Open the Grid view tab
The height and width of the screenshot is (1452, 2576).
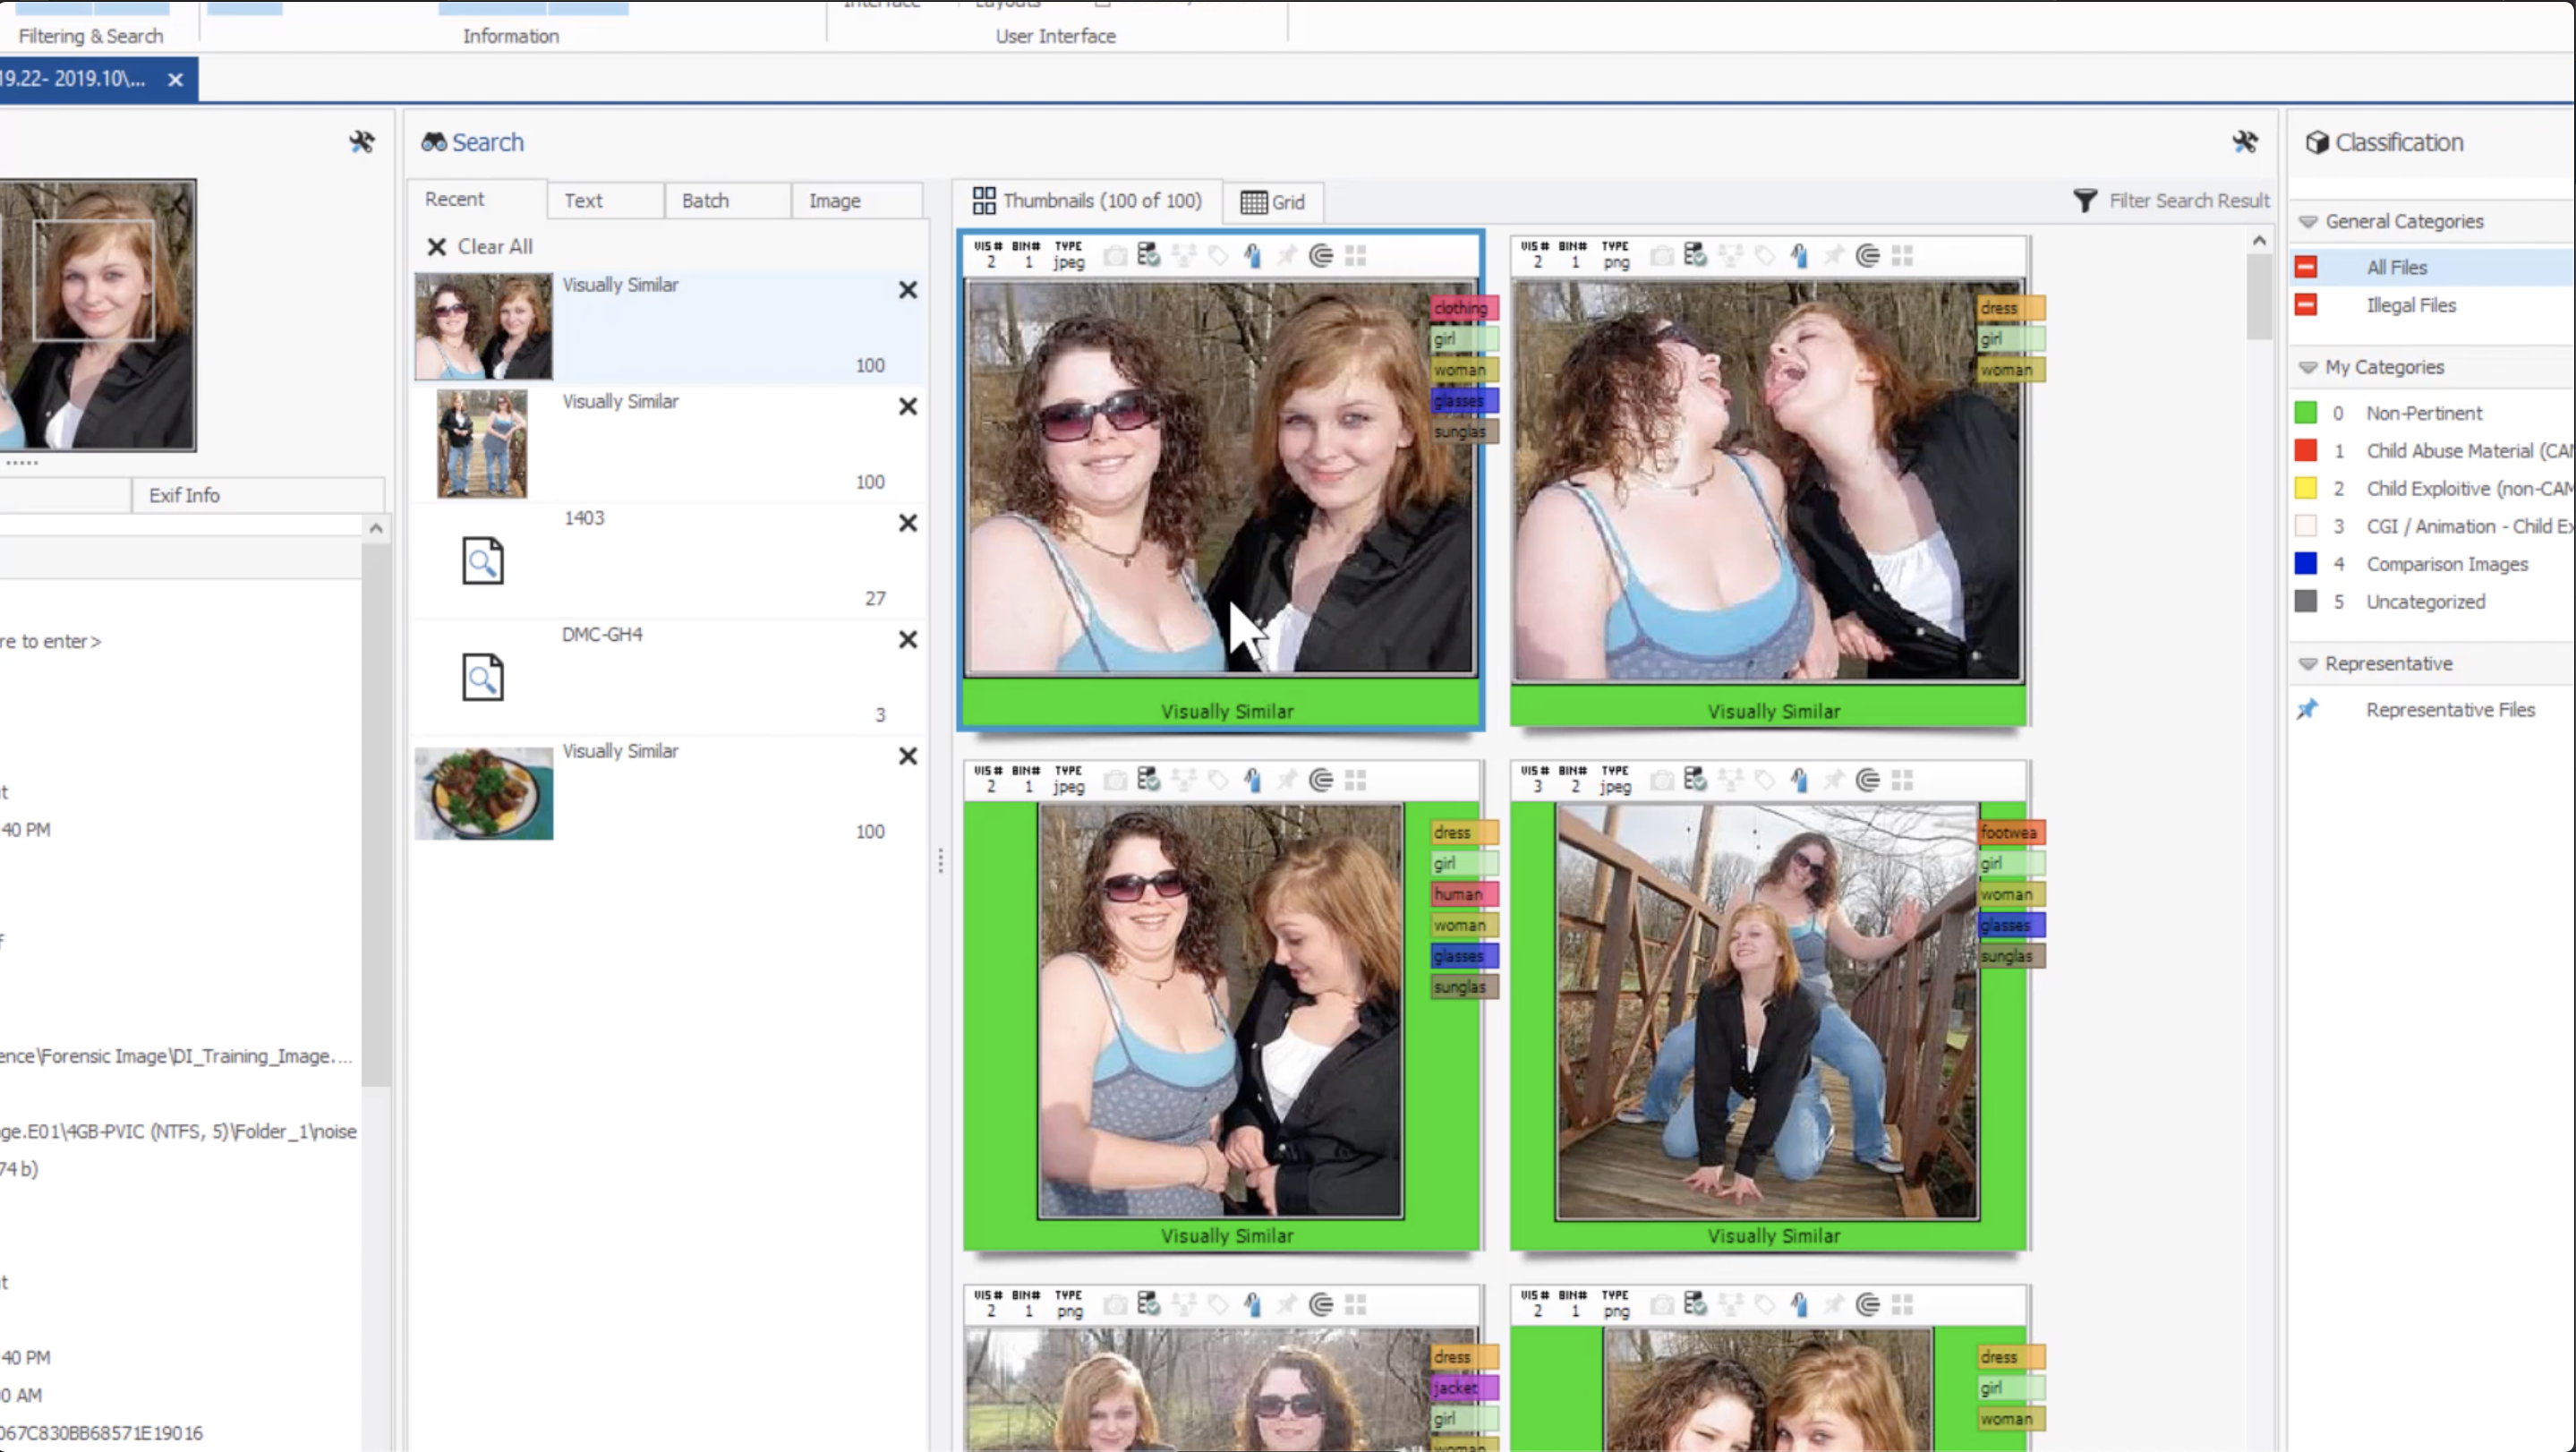pos(1273,202)
